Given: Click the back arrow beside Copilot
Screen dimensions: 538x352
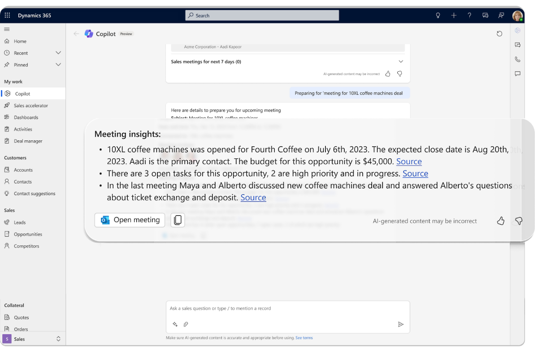Looking at the screenshot, I should (x=76, y=34).
